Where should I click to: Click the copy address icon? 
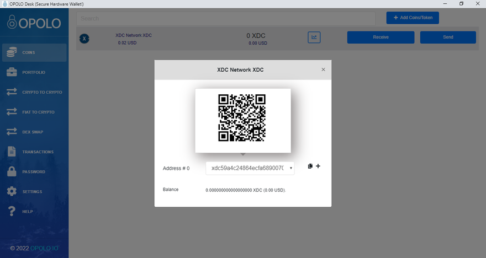point(310,166)
